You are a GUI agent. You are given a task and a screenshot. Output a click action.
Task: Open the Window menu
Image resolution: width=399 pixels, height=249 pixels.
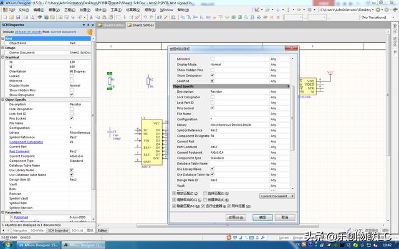point(166,10)
